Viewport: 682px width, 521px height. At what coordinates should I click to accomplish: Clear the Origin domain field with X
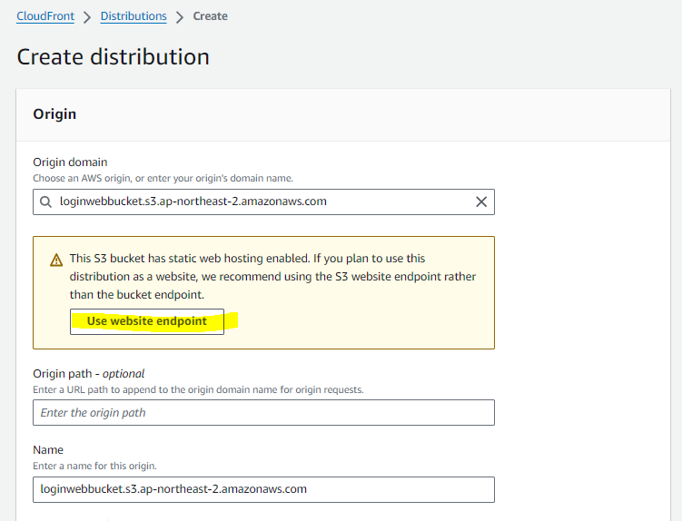(481, 202)
